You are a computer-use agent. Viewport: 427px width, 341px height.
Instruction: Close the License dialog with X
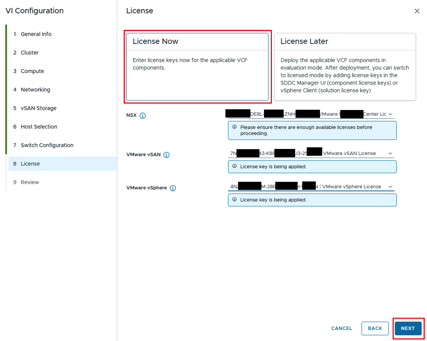[417, 11]
